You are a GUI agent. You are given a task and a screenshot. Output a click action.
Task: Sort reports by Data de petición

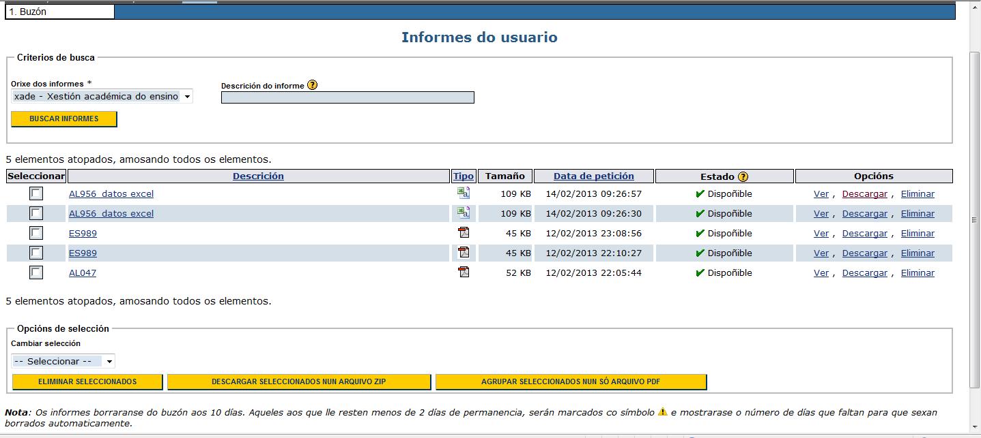pos(593,176)
